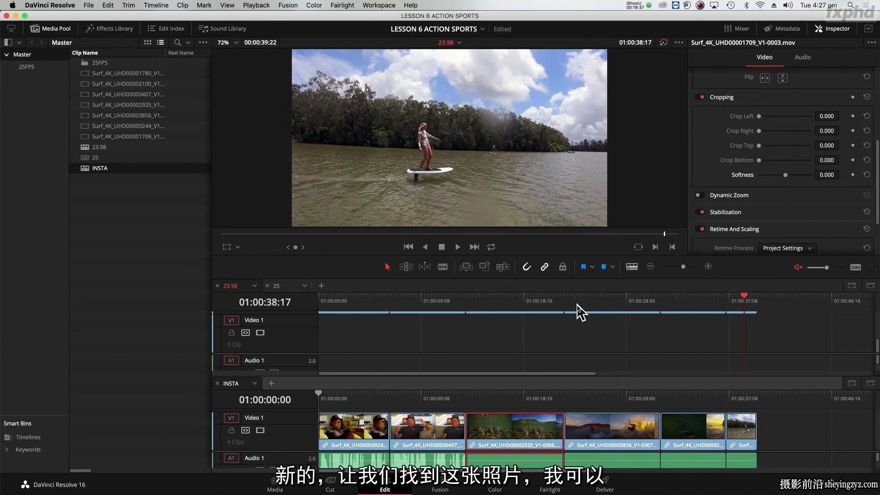
Task: Click Overwrite Clip toolbar icon
Action: [484, 266]
